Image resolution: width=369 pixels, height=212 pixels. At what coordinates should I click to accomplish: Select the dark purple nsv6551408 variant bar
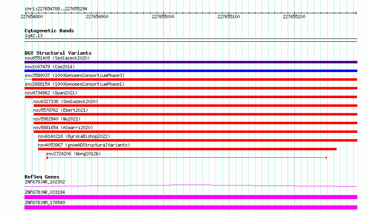[x=191, y=62]
